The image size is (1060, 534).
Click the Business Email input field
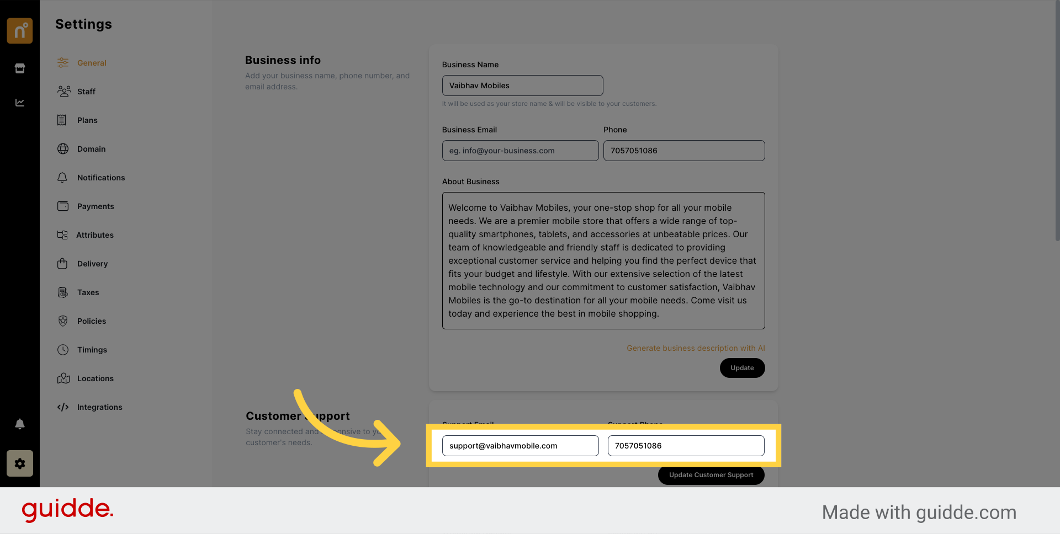click(520, 151)
